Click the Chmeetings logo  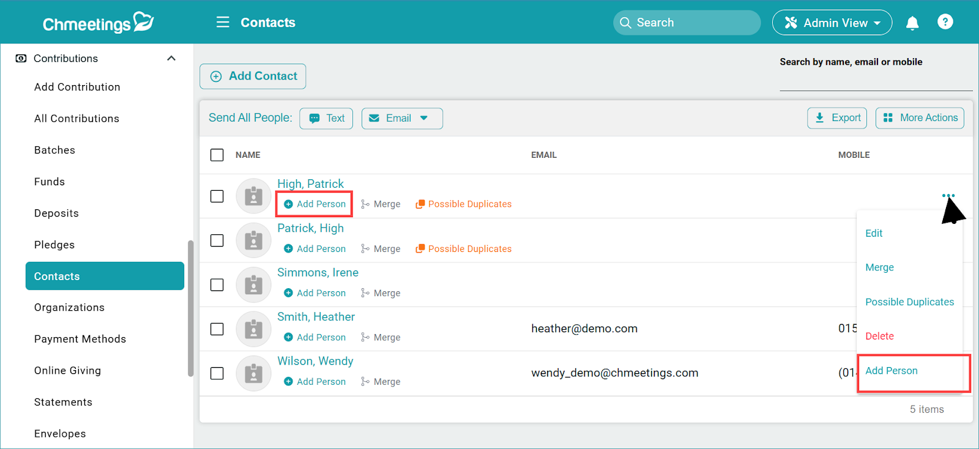(98, 23)
